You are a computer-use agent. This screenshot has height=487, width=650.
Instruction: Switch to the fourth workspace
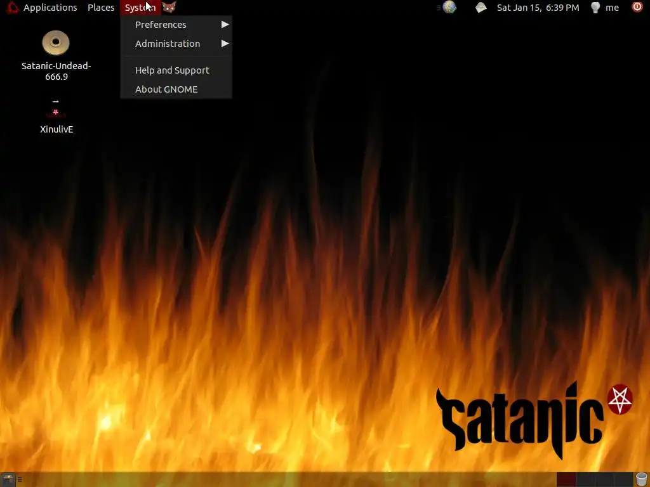(x=623, y=479)
